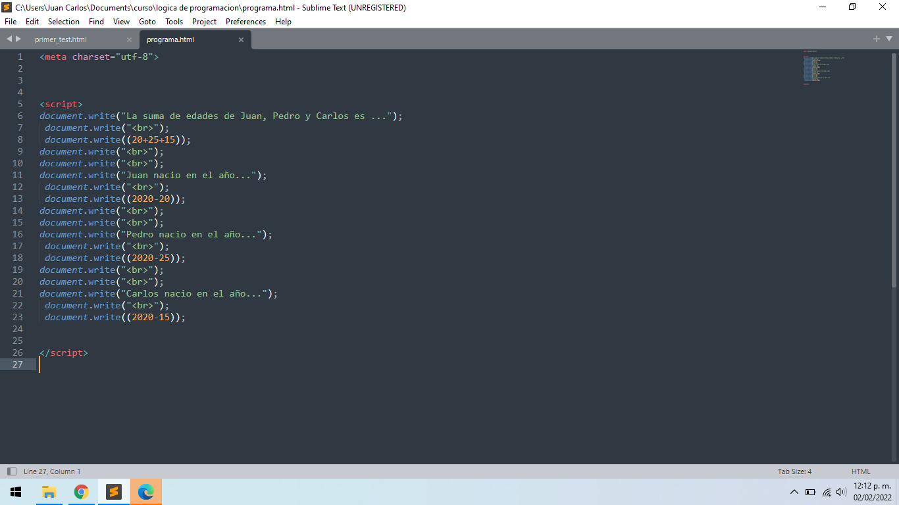Open File Explorer from taskbar
Viewport: 899px width, 505px height.
tap(49, 492)
